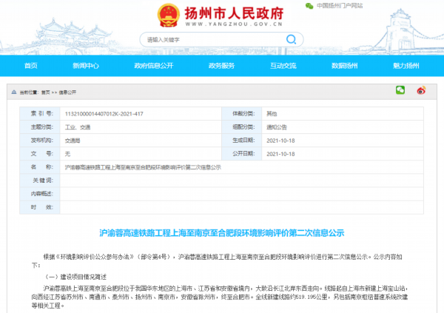Image resolution: width=444 pixels, height=313 pixels.
Task: Click the Weibo share icon
Action: (422, 90)
